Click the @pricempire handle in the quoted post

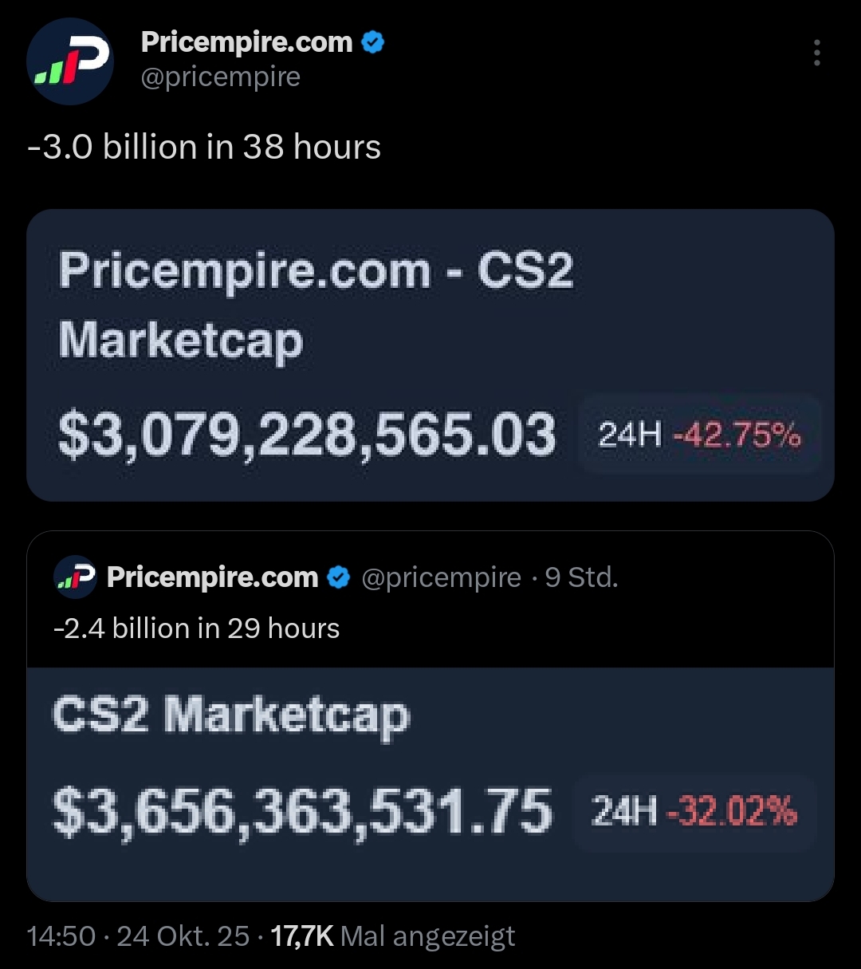(x=441, y=577)
